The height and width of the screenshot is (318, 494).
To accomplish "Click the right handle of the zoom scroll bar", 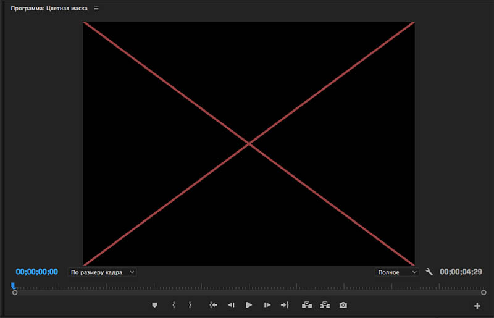I will pos(484,293).
